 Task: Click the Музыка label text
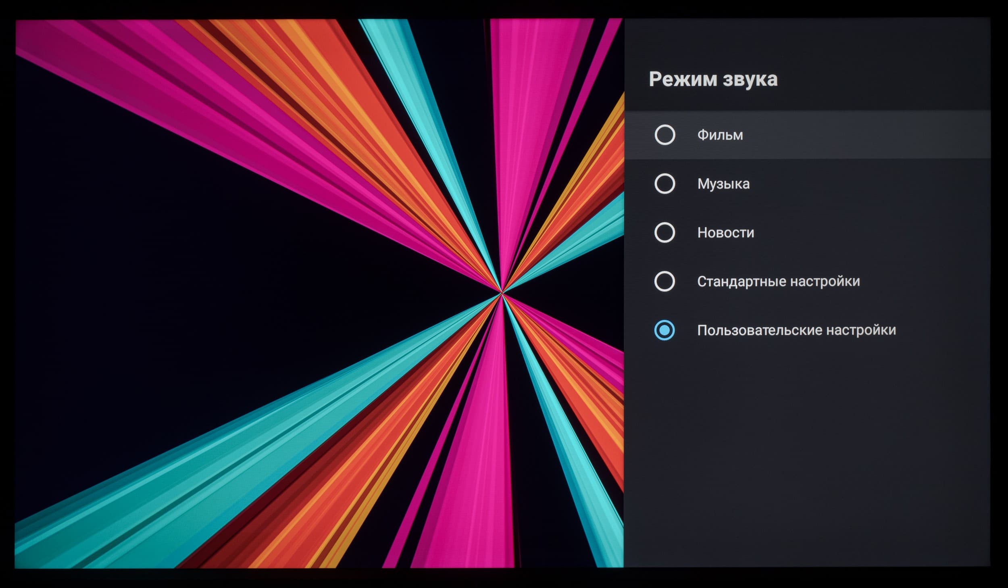coord(723,184)
